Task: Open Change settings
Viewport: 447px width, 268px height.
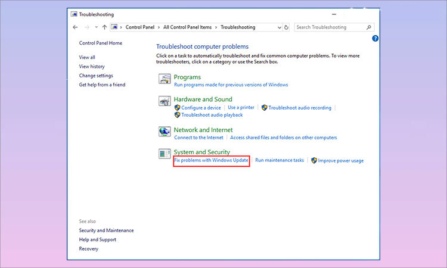Action: [96, 76]
